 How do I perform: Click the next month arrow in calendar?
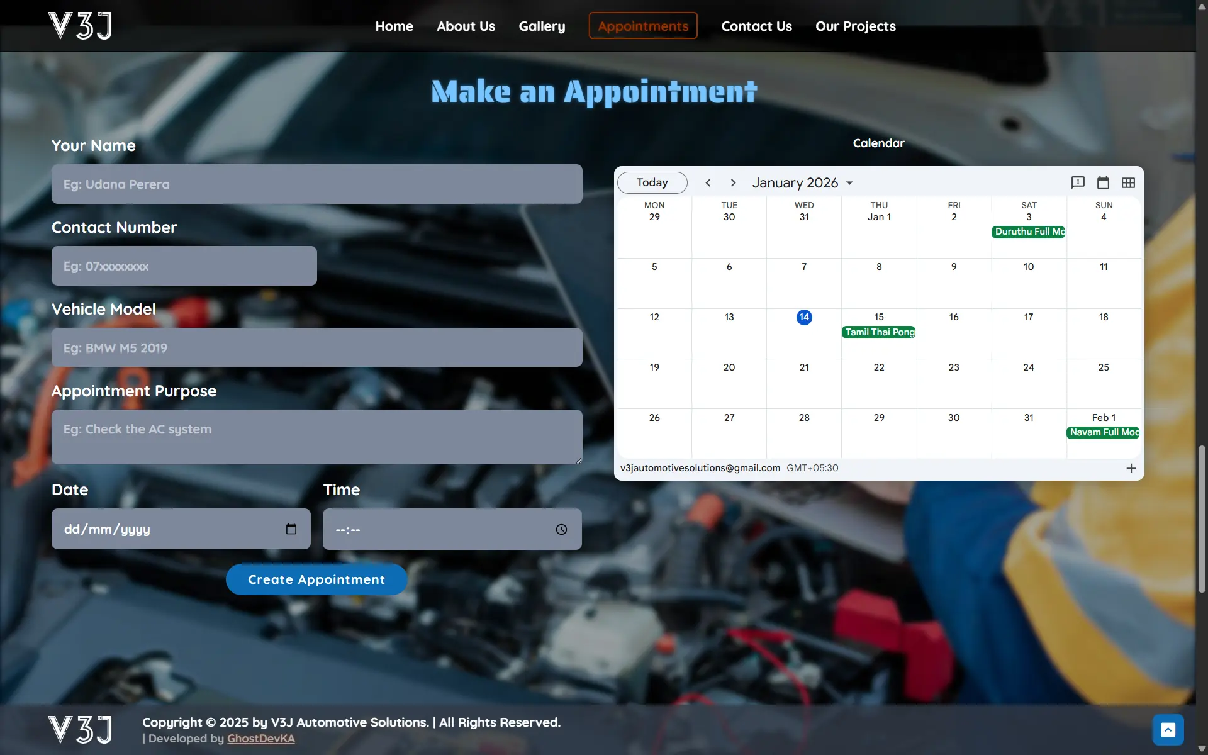pos(733,182)
